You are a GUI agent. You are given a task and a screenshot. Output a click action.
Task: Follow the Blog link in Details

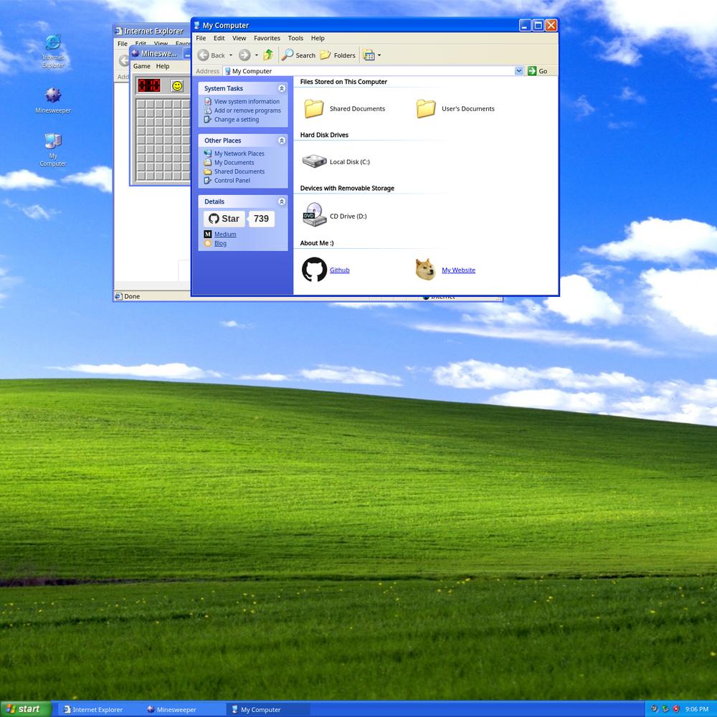coord(220,243)
